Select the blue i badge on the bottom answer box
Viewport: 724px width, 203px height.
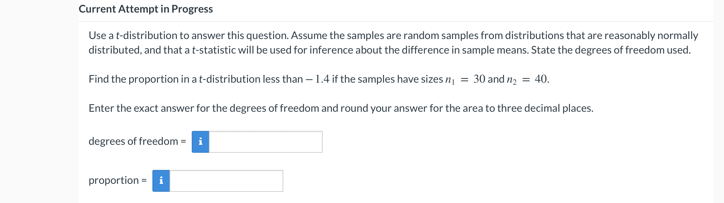coord(162,180)
